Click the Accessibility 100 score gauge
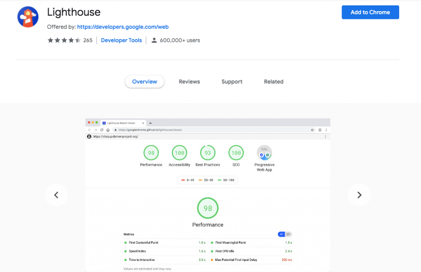 (x=179, y=153)
